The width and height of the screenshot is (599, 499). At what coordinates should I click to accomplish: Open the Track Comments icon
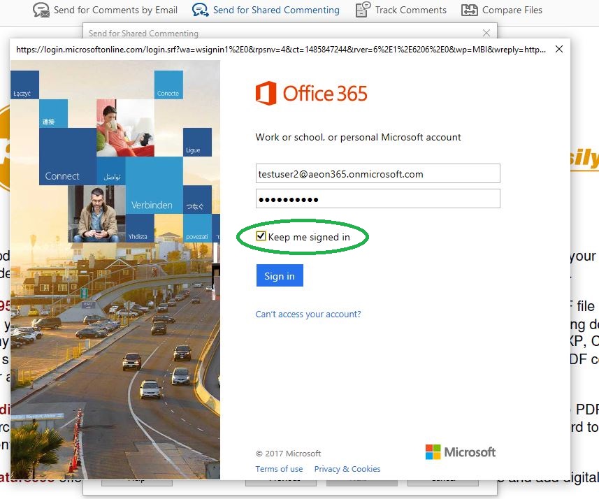pos(363,10)
